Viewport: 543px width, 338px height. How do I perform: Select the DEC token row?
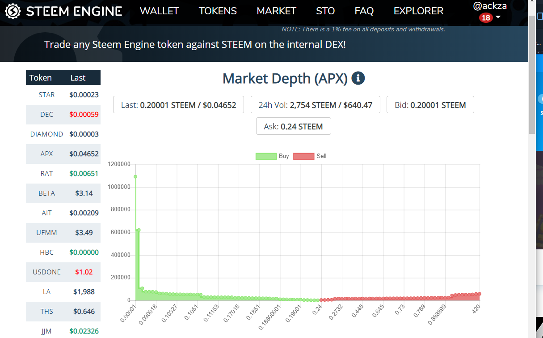tap(63, 115)
